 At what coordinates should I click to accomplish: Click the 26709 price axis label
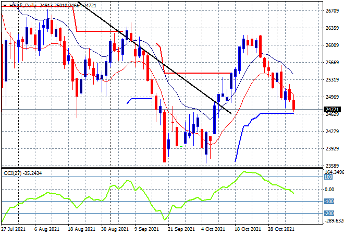[x=332, y=11]
